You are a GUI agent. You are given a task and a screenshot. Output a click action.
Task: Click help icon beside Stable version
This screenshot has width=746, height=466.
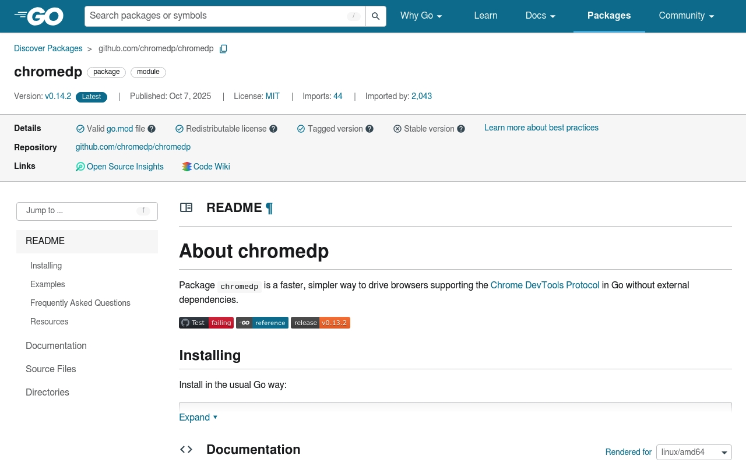[461, 129]
